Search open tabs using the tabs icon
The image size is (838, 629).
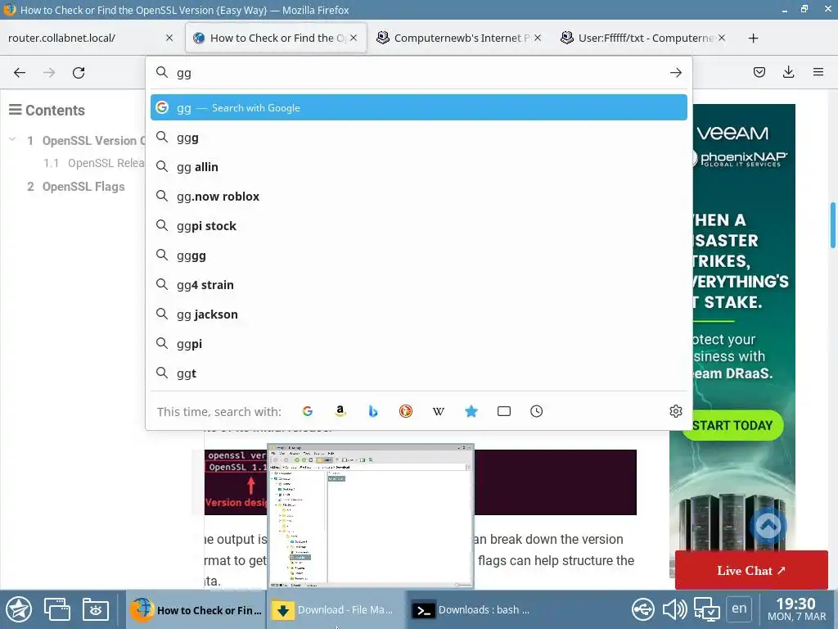504,411
